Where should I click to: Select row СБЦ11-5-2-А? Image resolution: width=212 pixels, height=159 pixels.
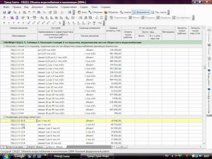click(101, 57)
